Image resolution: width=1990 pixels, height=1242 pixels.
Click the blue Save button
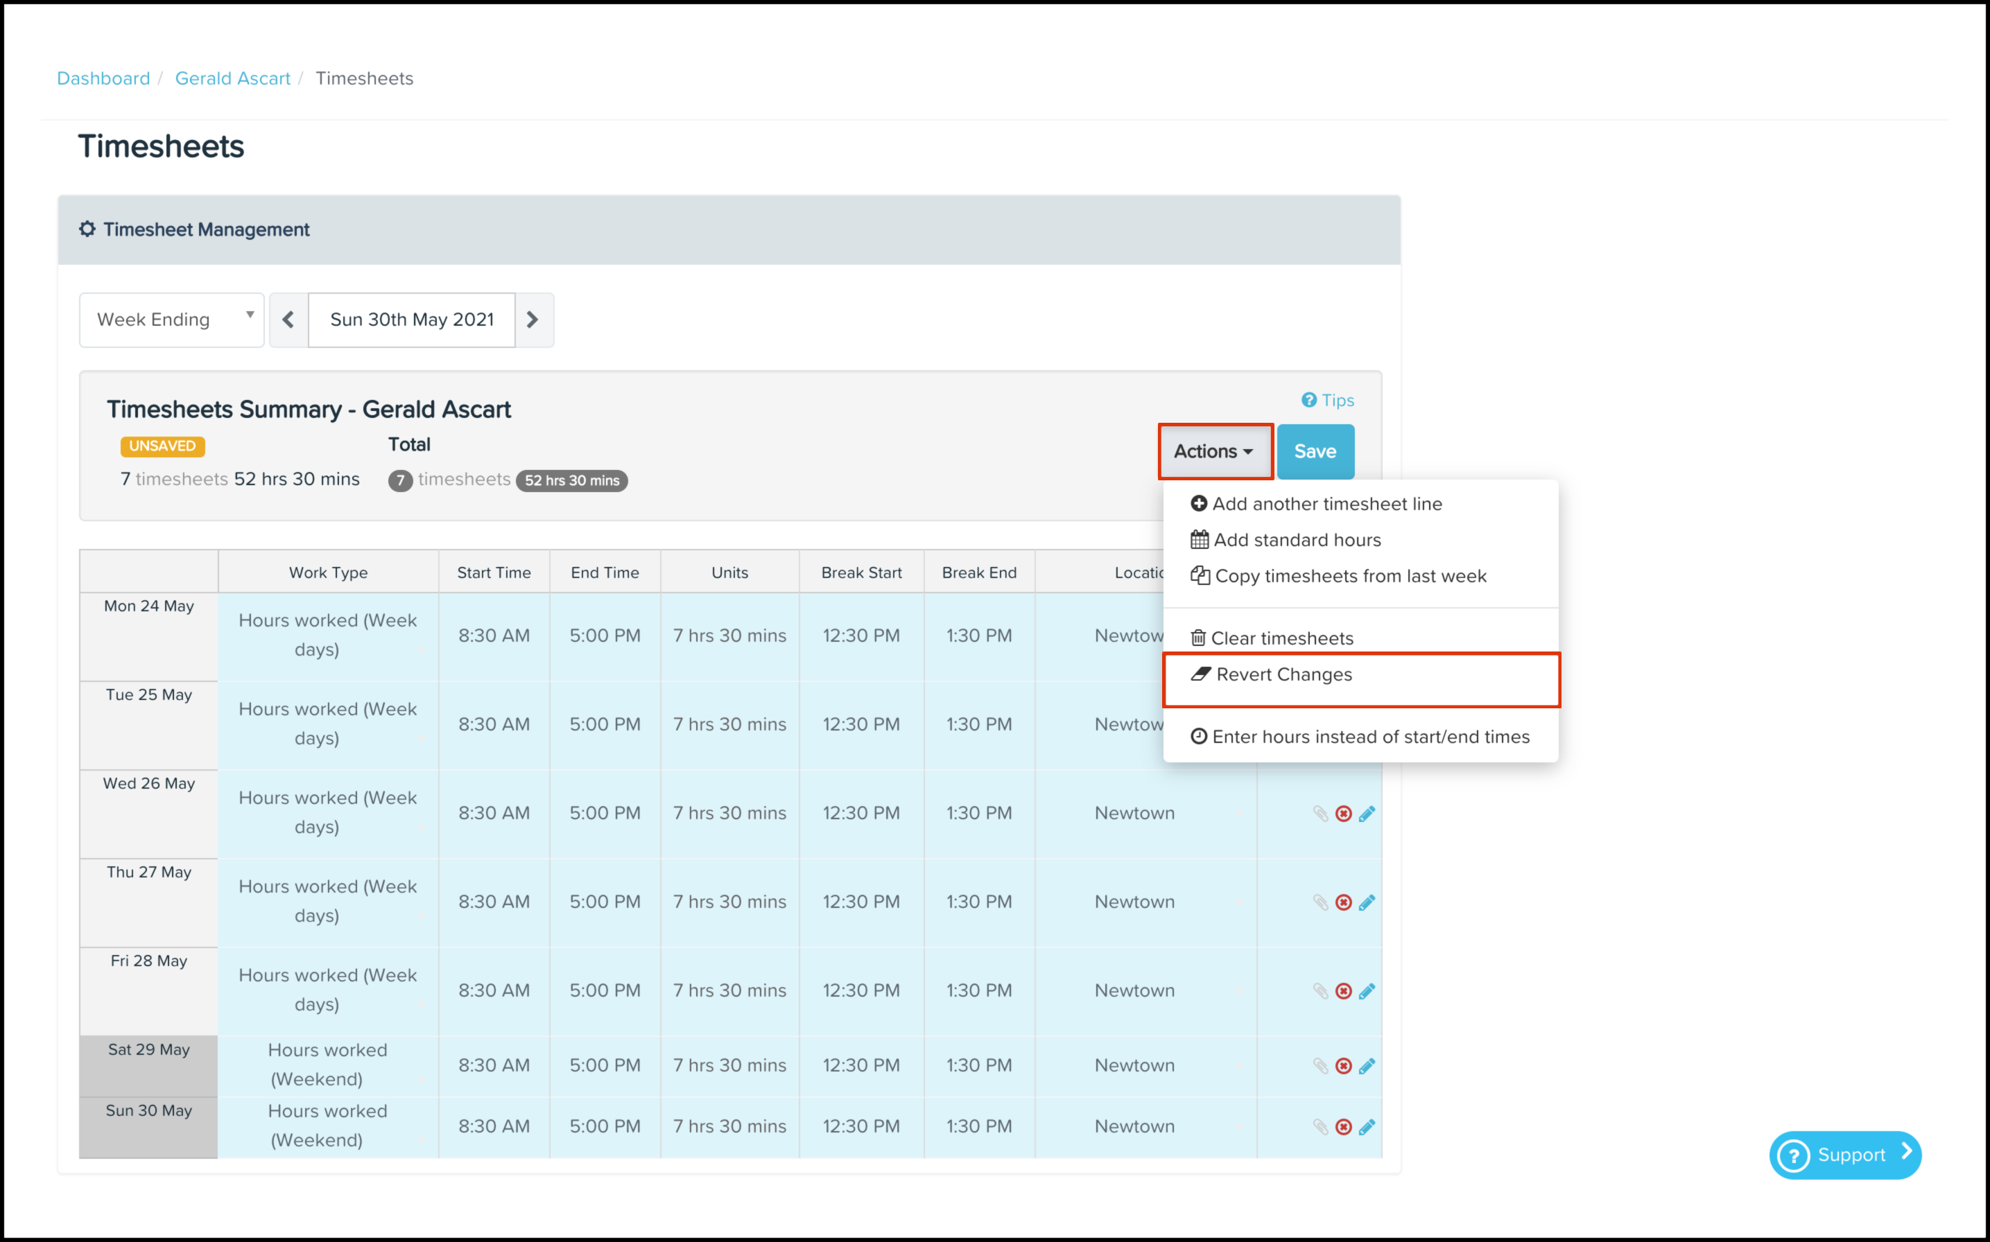[1315, 451]
